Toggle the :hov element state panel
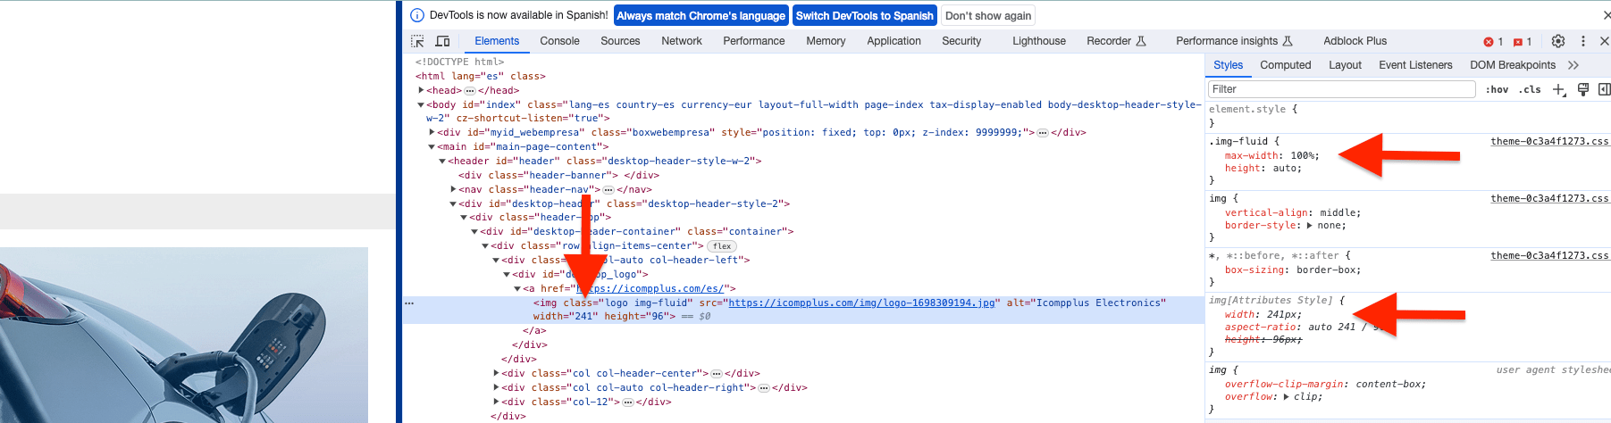This screenshot has height=423, width=1611. (1497, 89)
